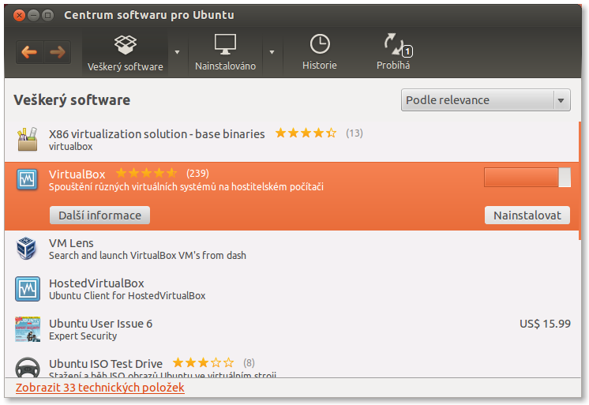Select the VirtualBox title text
Screen dimensions: 589x405
[77, 174]
